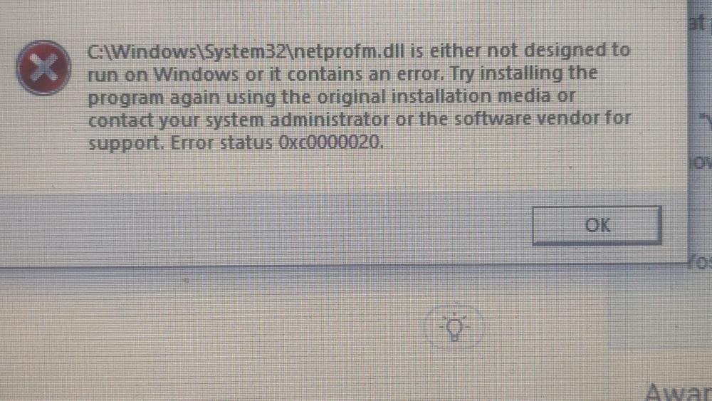Click the "run on Windows" message line

point(342,74)
